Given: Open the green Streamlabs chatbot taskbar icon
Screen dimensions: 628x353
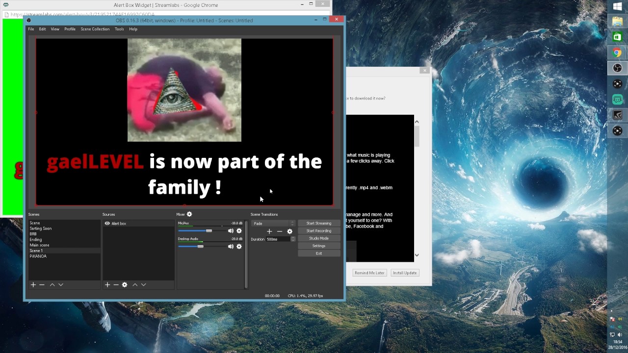Looking at the screenshot, I should point(618,100).
